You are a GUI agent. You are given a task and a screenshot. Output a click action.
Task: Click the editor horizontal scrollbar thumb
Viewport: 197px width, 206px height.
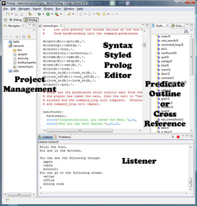click(80, 130)
